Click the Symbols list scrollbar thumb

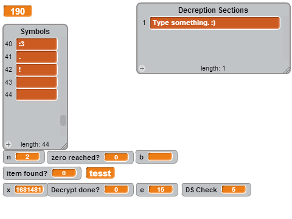pos(63,120)
